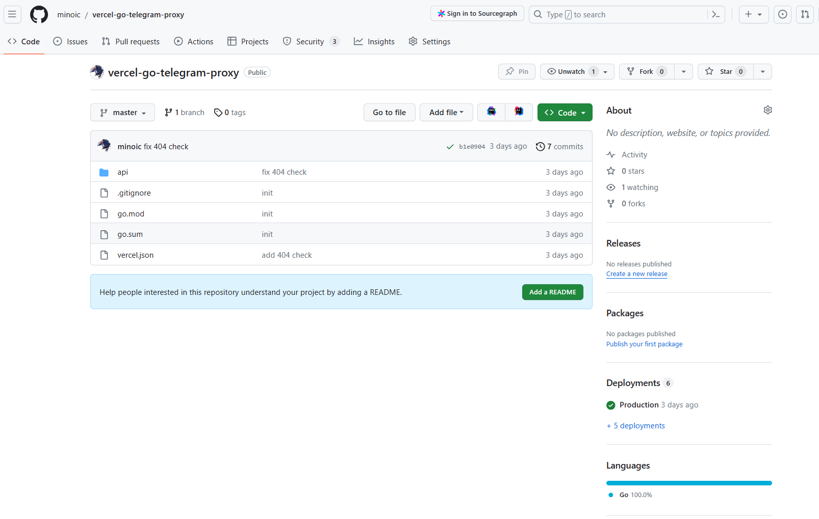The width and height of the screenshot is (819, 519).
Task: Focus the Type / to search field
Action: click(x=627, y=14)
